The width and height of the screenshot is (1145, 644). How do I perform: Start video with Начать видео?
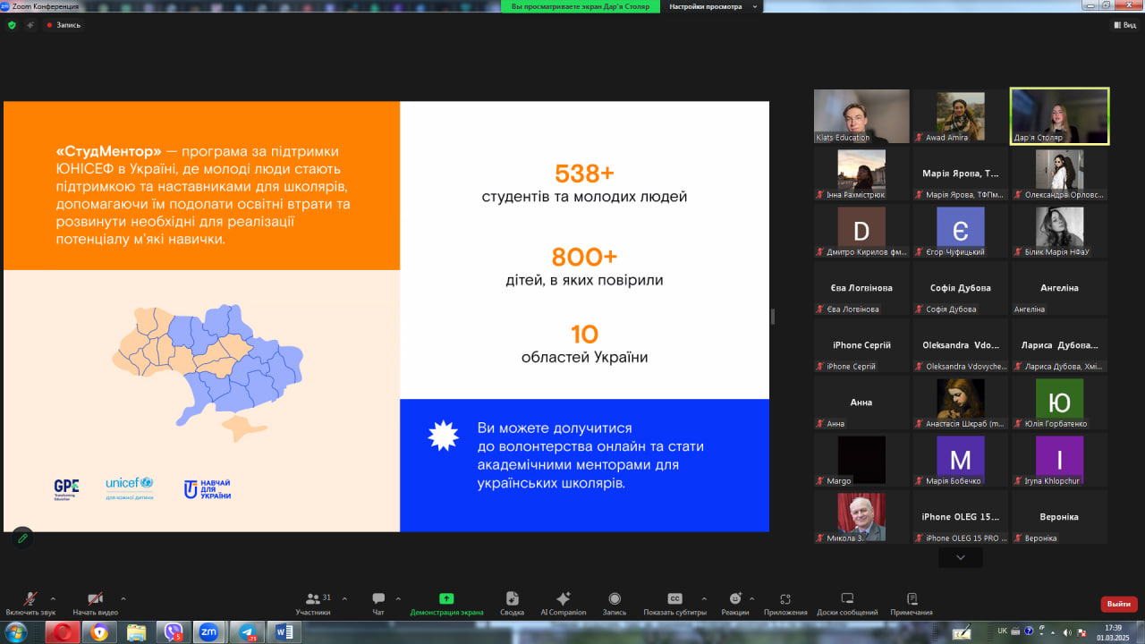click(95, 604)
